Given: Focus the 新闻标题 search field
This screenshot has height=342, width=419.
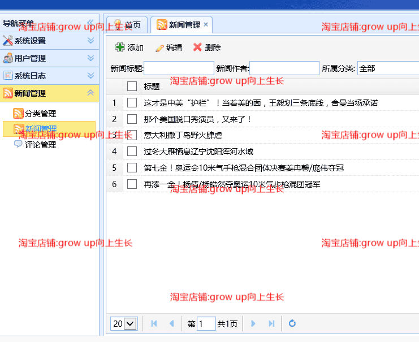Looking at the screenshot, I should coord(179,68).
